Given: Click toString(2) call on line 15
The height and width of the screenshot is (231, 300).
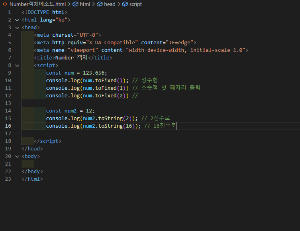Looking at the screenshot, I should [x=115, y=118].
